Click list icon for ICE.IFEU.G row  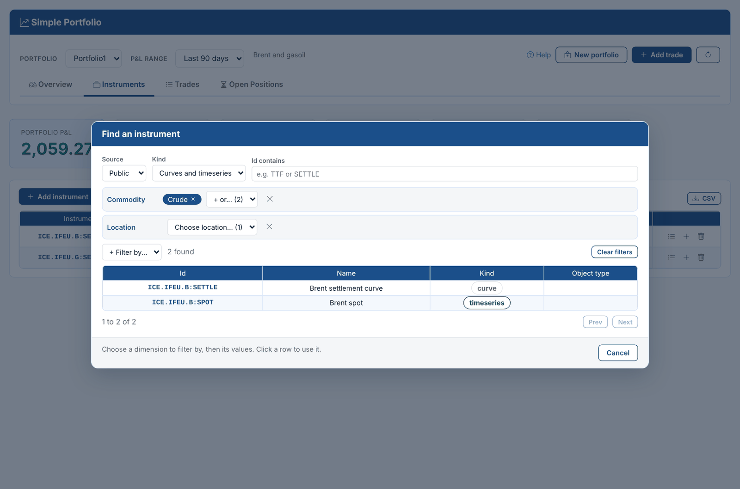coord(672,257)
